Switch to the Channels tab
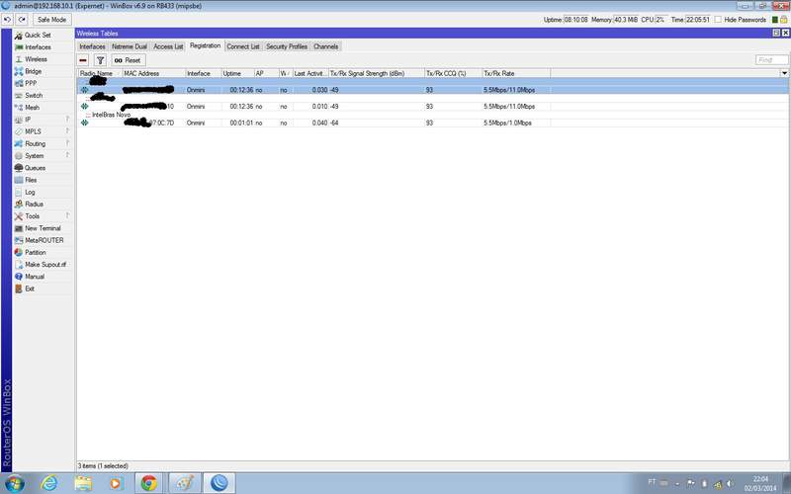Screen dimensions: 791x494 click(326, 46)
